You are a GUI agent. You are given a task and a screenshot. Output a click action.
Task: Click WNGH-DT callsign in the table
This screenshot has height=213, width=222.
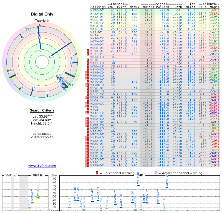click(97, 48)
